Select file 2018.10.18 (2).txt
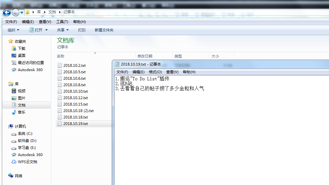Image resolution: width=329 pixels, height=185 pixels. click(78, 111)
